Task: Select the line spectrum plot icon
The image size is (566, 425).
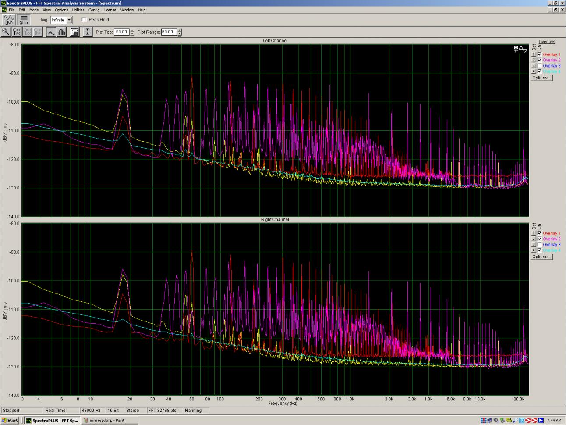Action: 51,32
